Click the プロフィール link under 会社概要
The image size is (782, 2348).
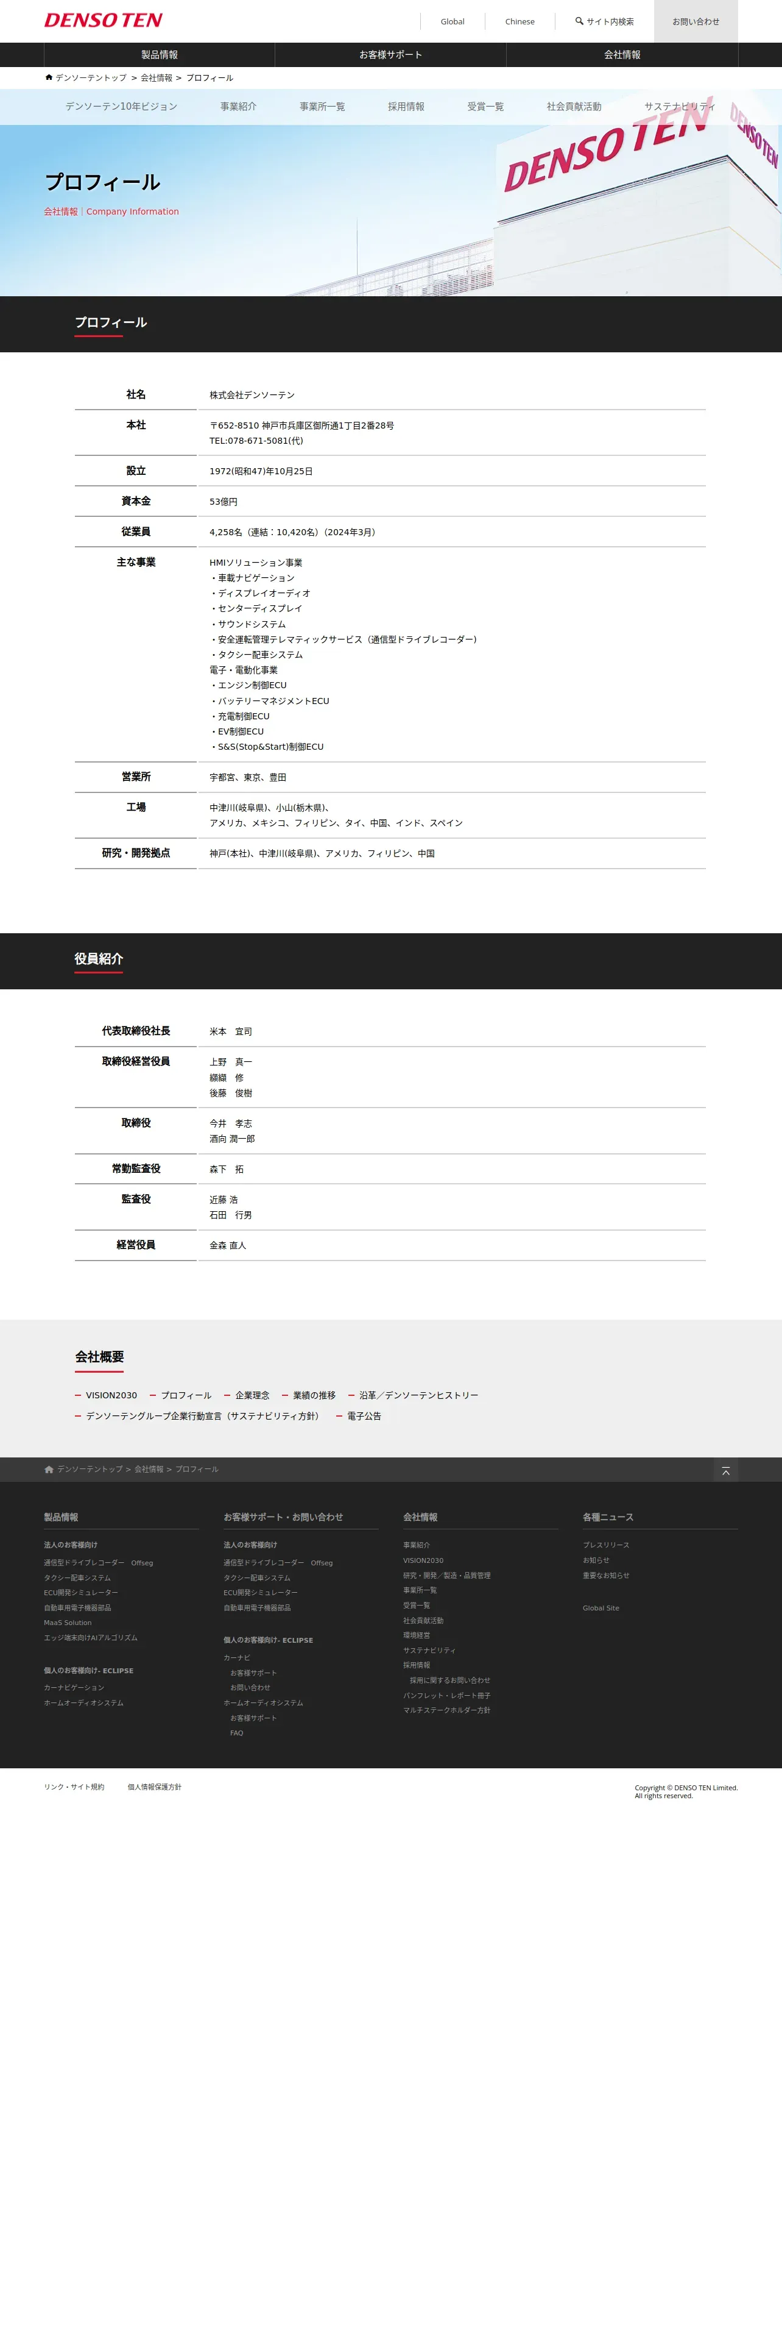(186, 1395)
